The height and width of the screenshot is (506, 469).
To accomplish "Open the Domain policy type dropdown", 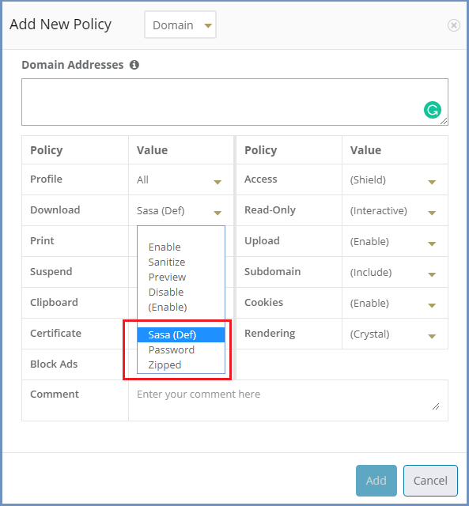I will tap(180, 25).
